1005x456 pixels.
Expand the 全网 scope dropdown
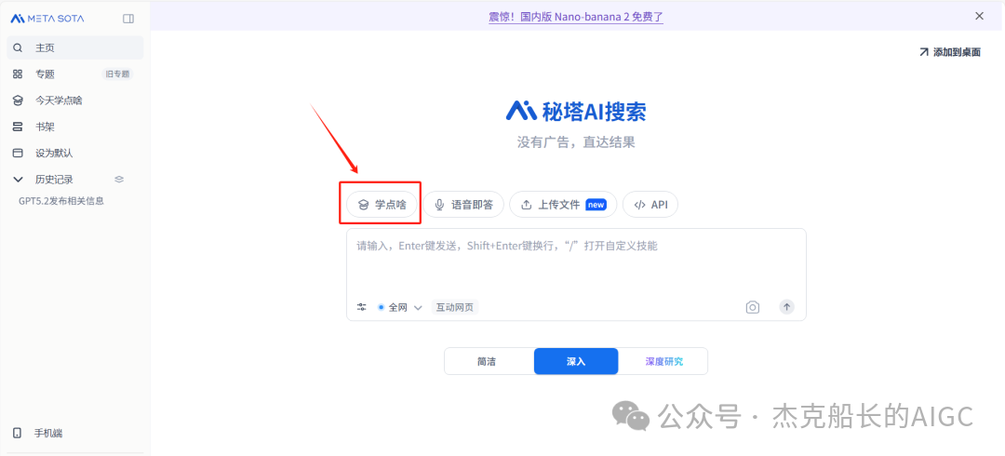tap(400, 307)
